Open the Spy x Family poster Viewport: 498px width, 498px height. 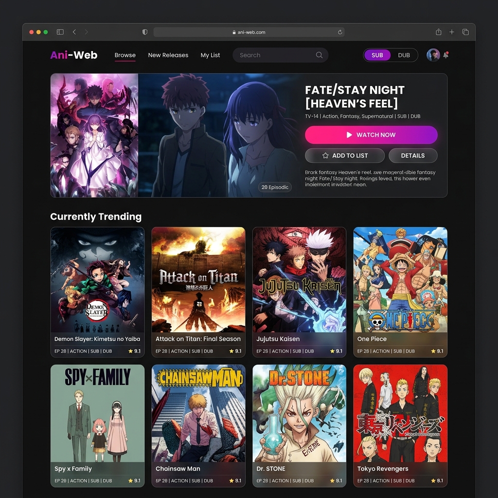(97, 413)
